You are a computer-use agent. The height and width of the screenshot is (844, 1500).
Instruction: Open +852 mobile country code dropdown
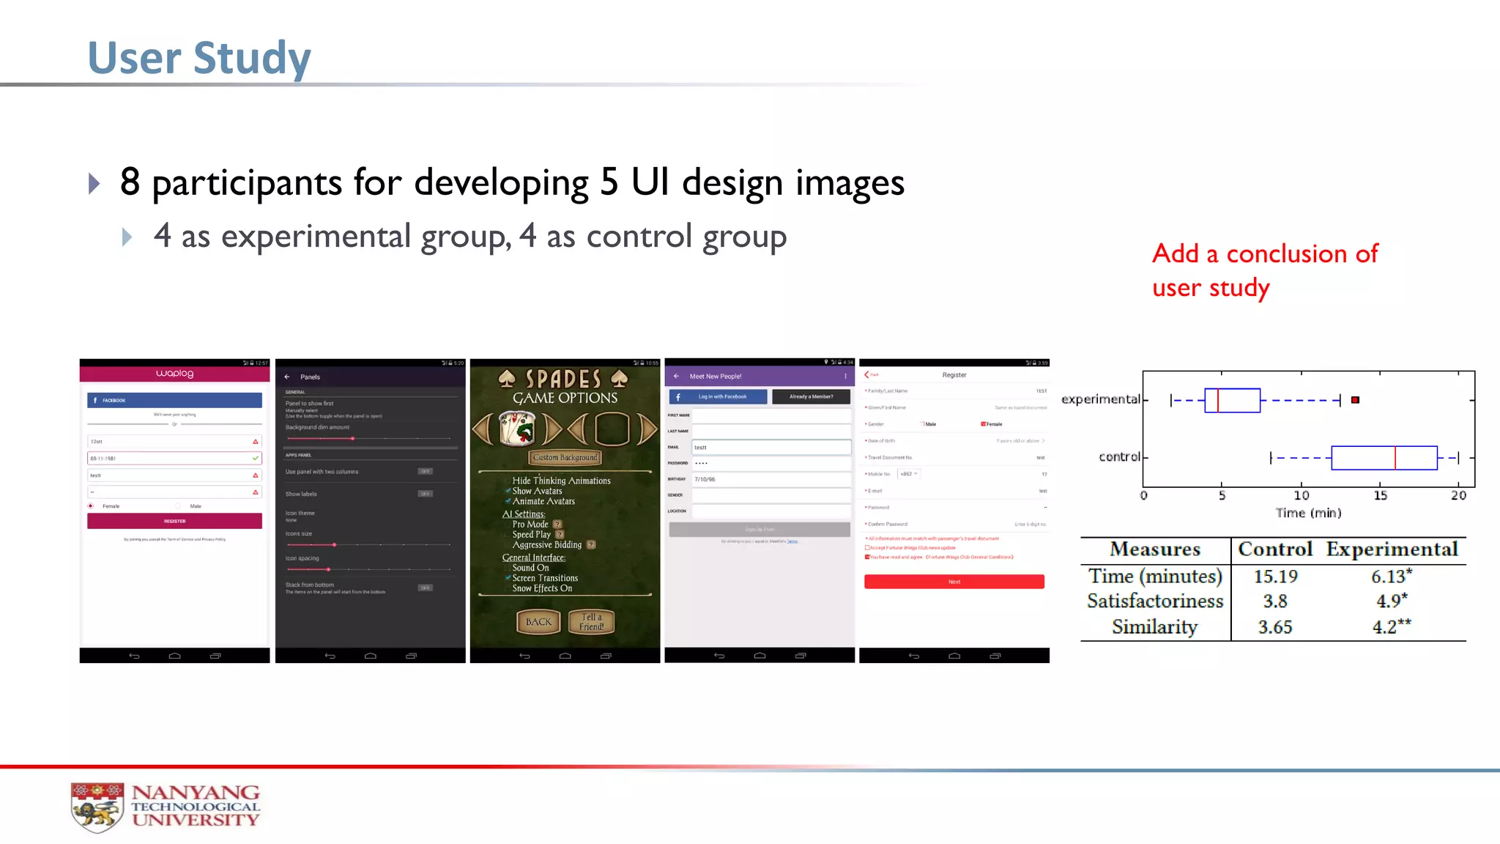(908, 474)
